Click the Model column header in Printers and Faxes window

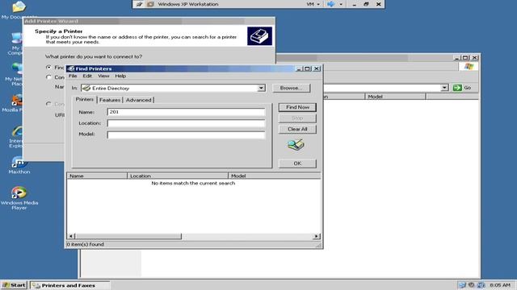[x=395, y=97]
